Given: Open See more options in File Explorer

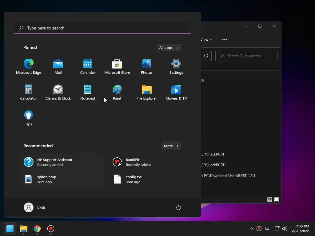Looking at the screenshot, I should (x=225, y=40).
